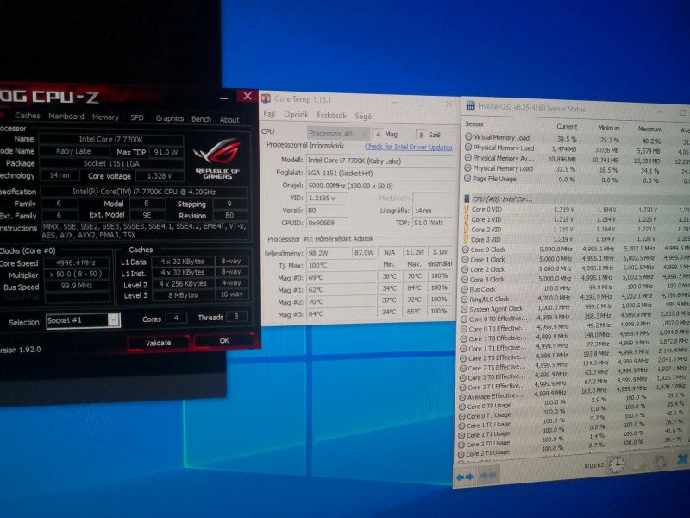Click the Modell field showing Intel Core i7 7700K
Viewport: 690px width, 518px height.
[379, 161]
